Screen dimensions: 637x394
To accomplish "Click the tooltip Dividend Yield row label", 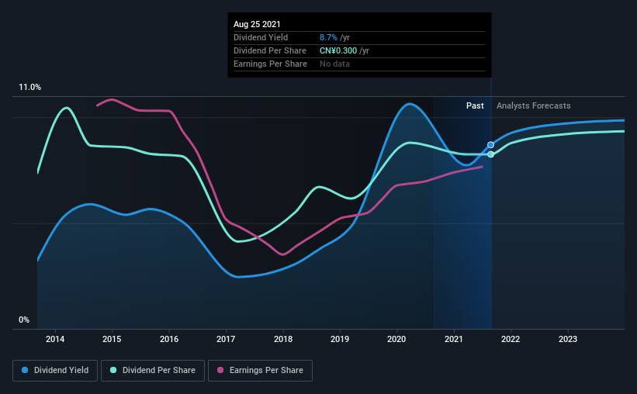I will click(x=261, y=37).
